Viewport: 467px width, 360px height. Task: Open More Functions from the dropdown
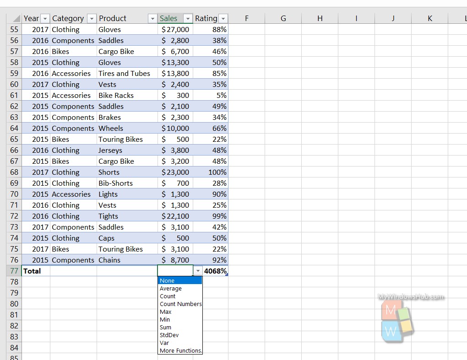pyautogui.click(x=180, y=350)
